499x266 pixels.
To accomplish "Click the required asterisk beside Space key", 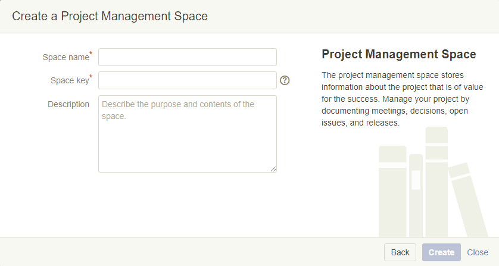I will click(91, 77).
